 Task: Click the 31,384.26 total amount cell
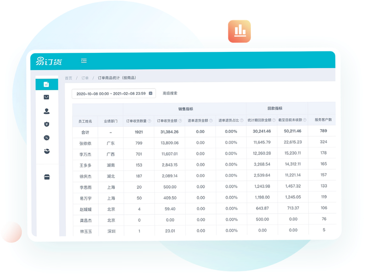[169, 132]
